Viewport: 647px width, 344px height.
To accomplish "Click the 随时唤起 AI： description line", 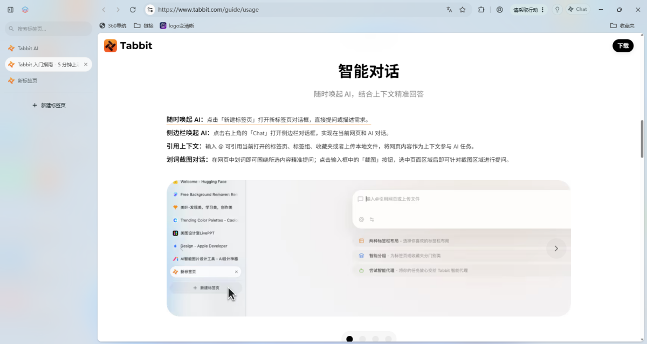I will coord(269,120).
